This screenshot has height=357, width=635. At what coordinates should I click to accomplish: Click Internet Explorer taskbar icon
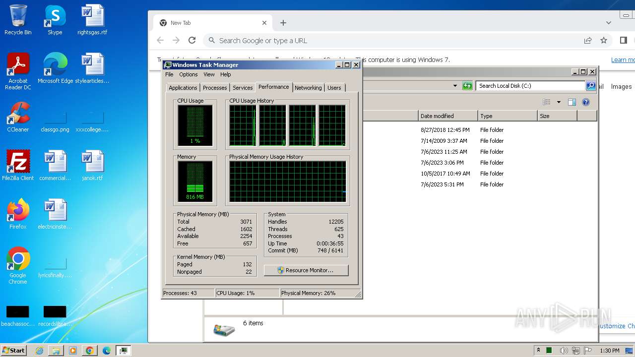[39, 351]
